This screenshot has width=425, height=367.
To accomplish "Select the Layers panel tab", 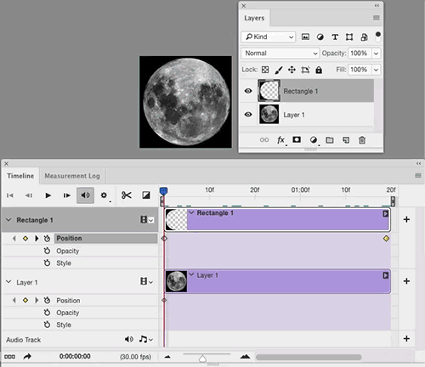I will tap(254, 18).
